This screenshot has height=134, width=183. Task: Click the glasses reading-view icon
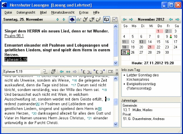(79, 19)
